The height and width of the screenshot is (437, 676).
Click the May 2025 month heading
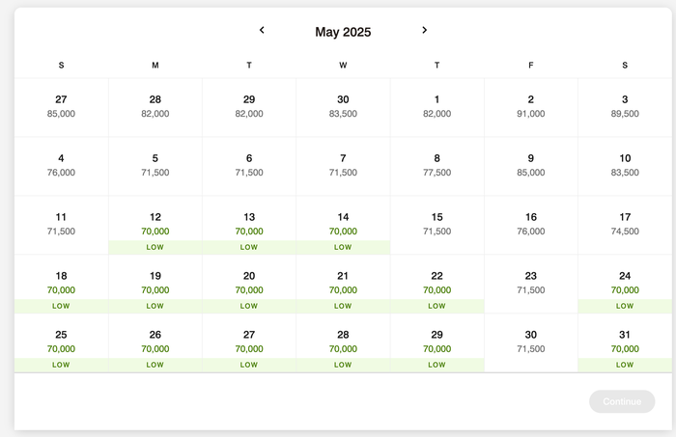pos(343,32)
